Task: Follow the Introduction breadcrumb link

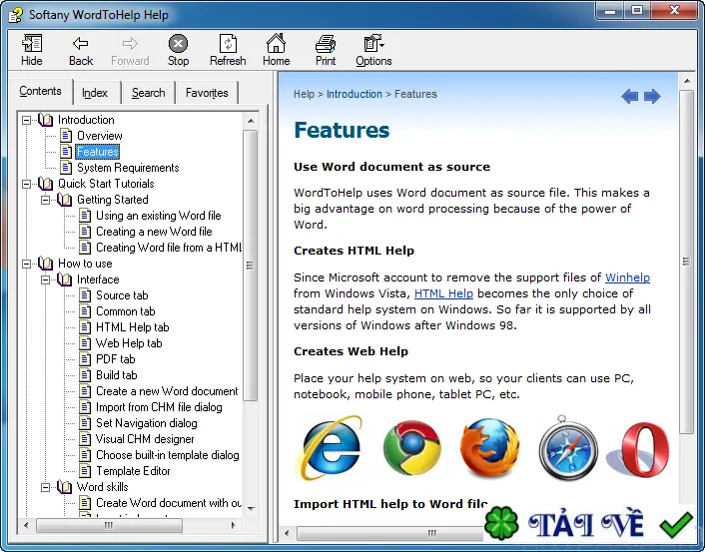Action: [x=353, y=94]
